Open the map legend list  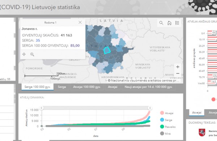tap(177, 23)
